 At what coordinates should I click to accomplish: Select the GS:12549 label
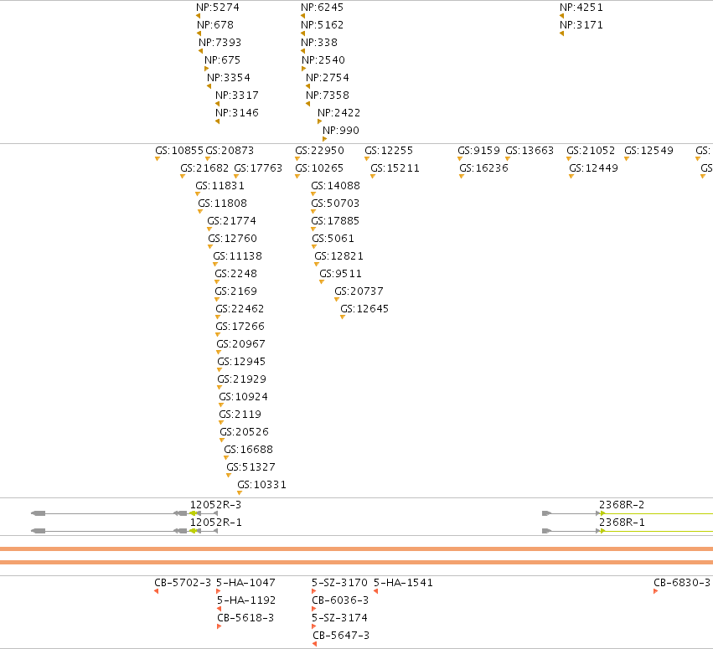(x=648, y=151)
